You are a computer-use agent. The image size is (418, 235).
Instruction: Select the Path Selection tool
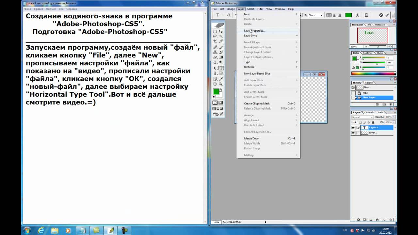tap(215, 68)
